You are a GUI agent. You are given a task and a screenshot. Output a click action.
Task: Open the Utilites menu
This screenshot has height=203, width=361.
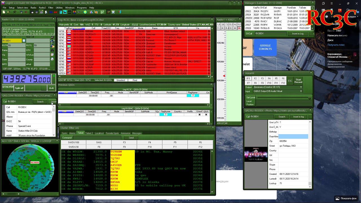59,8
